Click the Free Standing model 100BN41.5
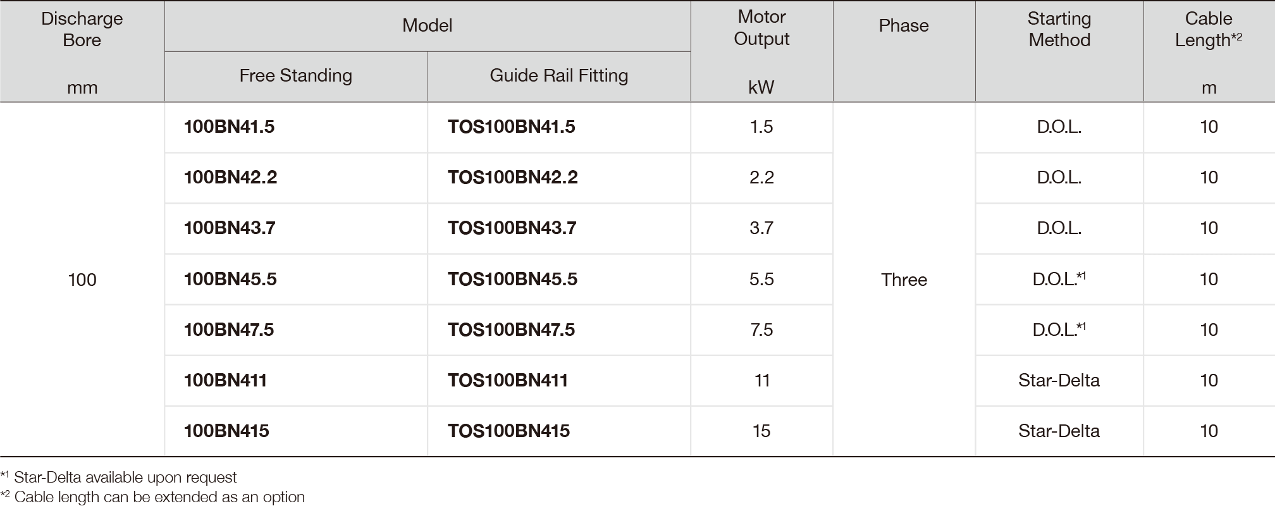This screenshot has height=506, width=1275. click(x=229, y=126)
